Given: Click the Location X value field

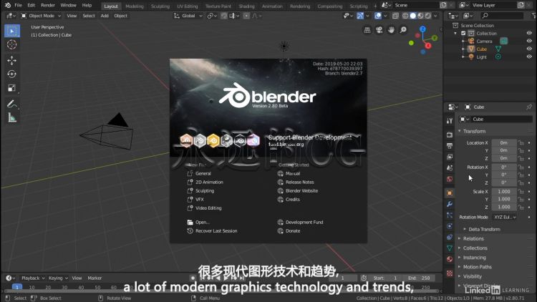Looking at the screenshot, I should [x=504, y=143].
